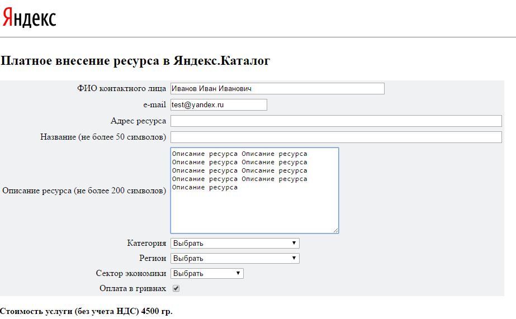516x319 pixels.
Task: Click the Адрес ресурса input field
Action: click(x=336, y=121)
